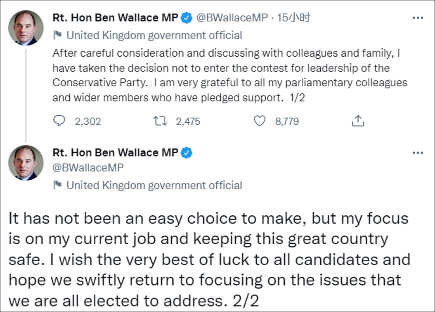435x312 pixels.
Task: Click the verified badge on first tweet
Action: [x=187, y=17]
